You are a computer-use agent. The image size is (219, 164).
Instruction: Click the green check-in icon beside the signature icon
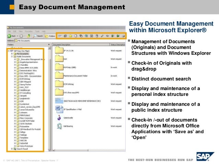tap(113, 36)
